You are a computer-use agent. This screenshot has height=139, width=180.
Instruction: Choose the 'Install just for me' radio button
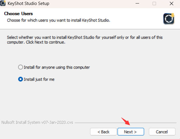coord(20,79)
